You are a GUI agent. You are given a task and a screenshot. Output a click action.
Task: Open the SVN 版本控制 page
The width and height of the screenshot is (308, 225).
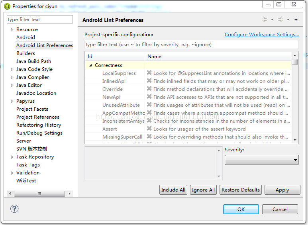pyautogui.click(x=31, y=149)
